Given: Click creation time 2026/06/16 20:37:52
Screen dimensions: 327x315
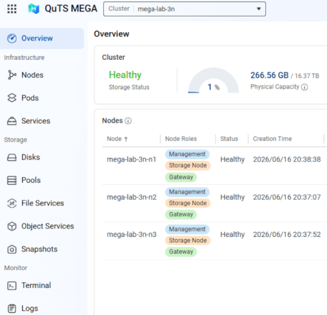Looking at the screenshot, I should [x=287, y=235].
